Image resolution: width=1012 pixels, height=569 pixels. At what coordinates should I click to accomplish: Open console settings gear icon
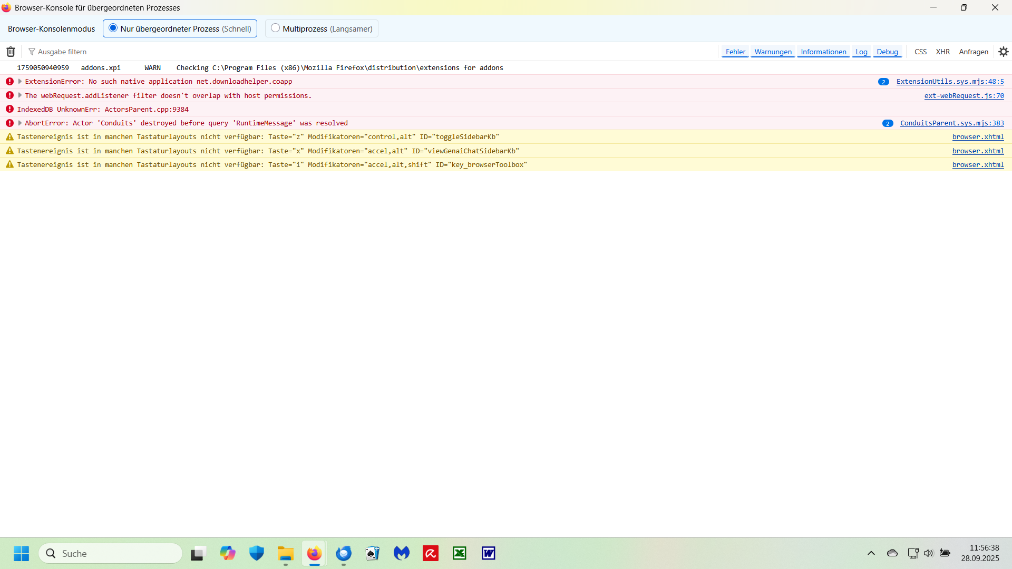(1003, 52)
